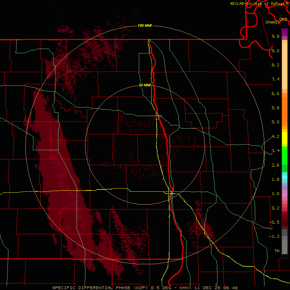
Task: Click the 6.6 scale value
Action: 275,93
